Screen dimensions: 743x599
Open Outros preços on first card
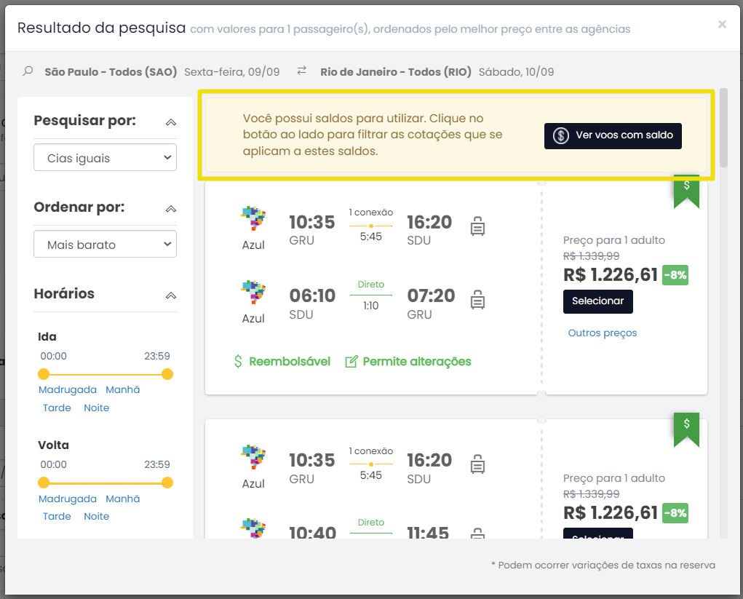pos(603,333)
